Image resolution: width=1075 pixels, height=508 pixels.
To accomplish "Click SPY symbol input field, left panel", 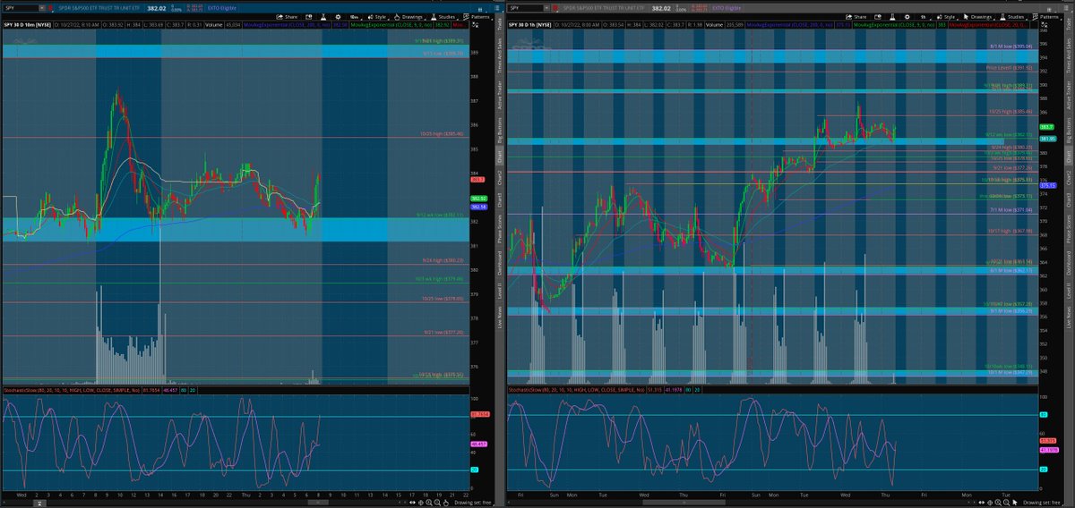I will 20,8.
